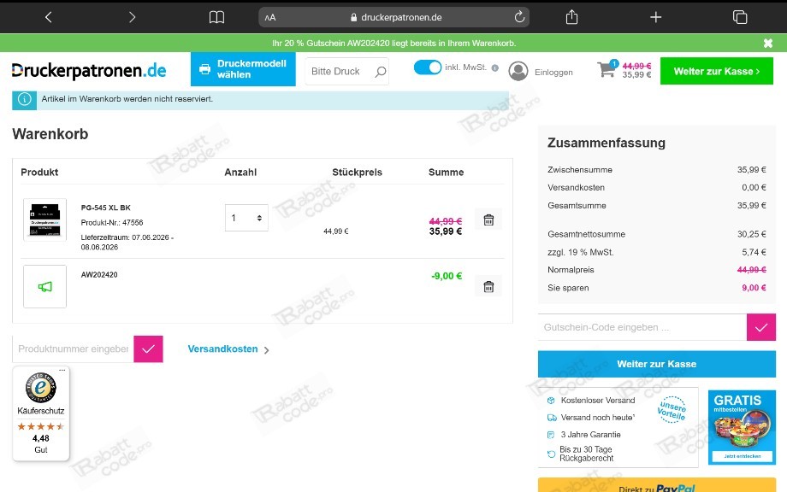
Task: Click the Stückpreis 44,99 € value
Action: (336, 231)
